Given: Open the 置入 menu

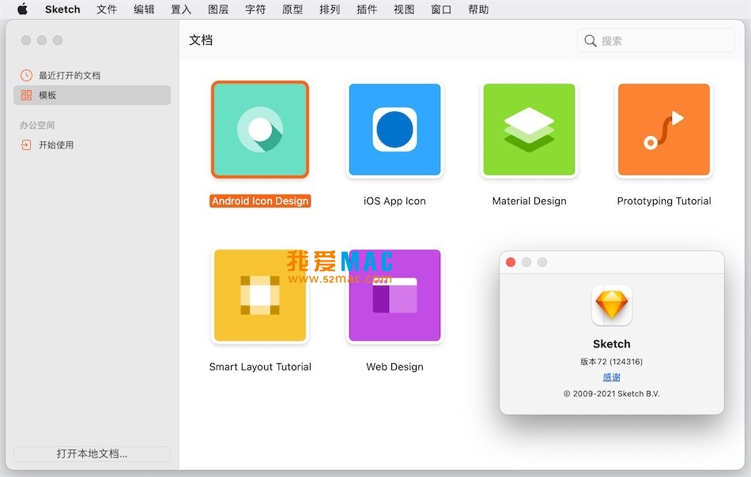Looking at the screenshot, I should click(x=181, y=9).
